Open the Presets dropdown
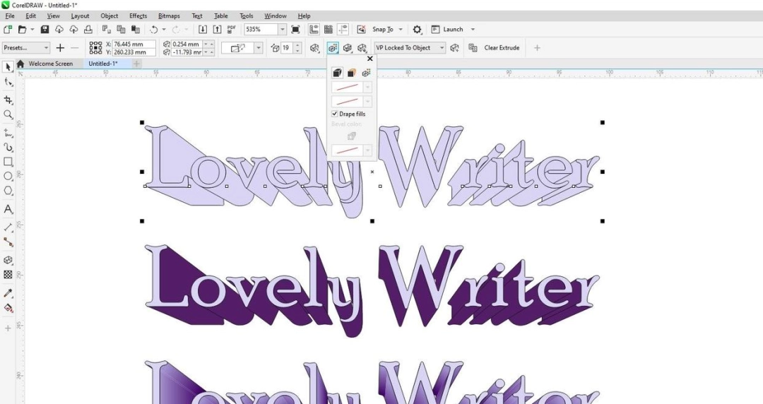This screenshot has width=763, height=404. point(26,48)
